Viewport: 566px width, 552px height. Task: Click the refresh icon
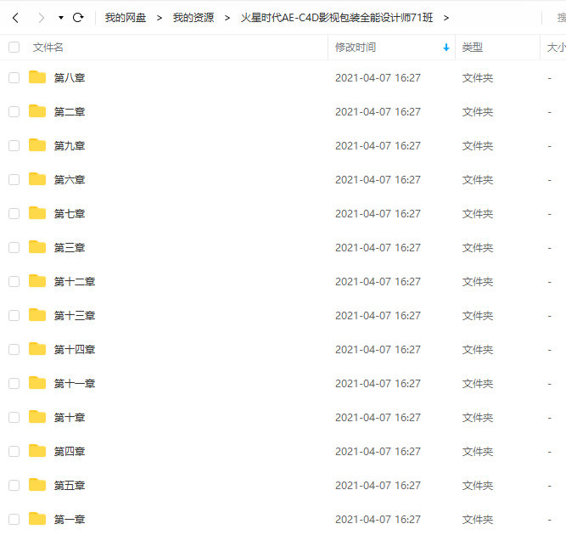(78, 17)
